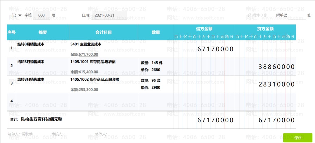Save the voucher with 保存 button
The height and width of the screenshot is (143, 315).
point(298,138)
